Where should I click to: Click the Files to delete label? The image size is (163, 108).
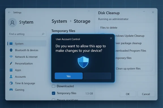[109, 28]
